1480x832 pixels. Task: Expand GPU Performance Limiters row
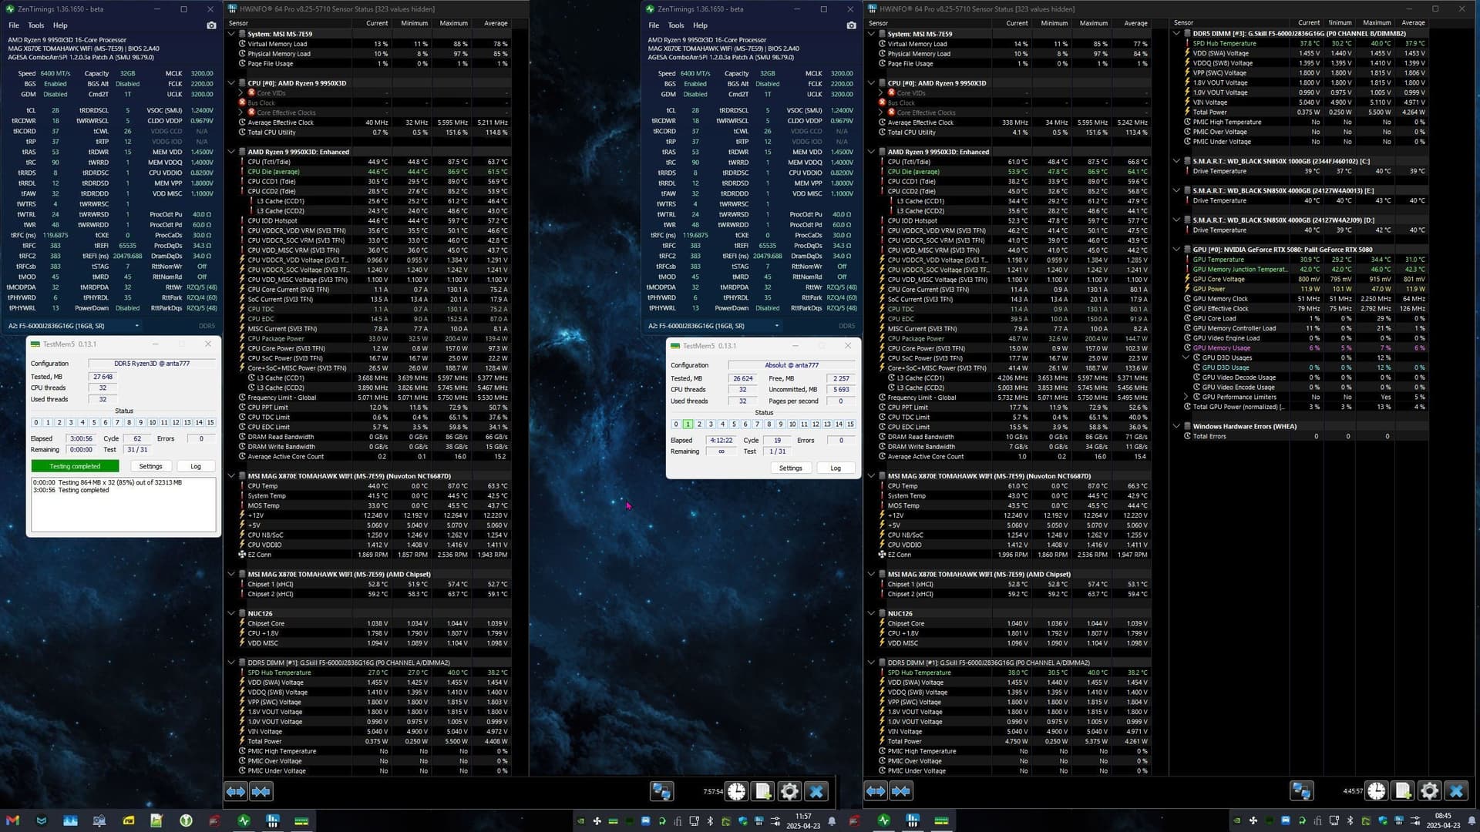tap(1186, 397)
